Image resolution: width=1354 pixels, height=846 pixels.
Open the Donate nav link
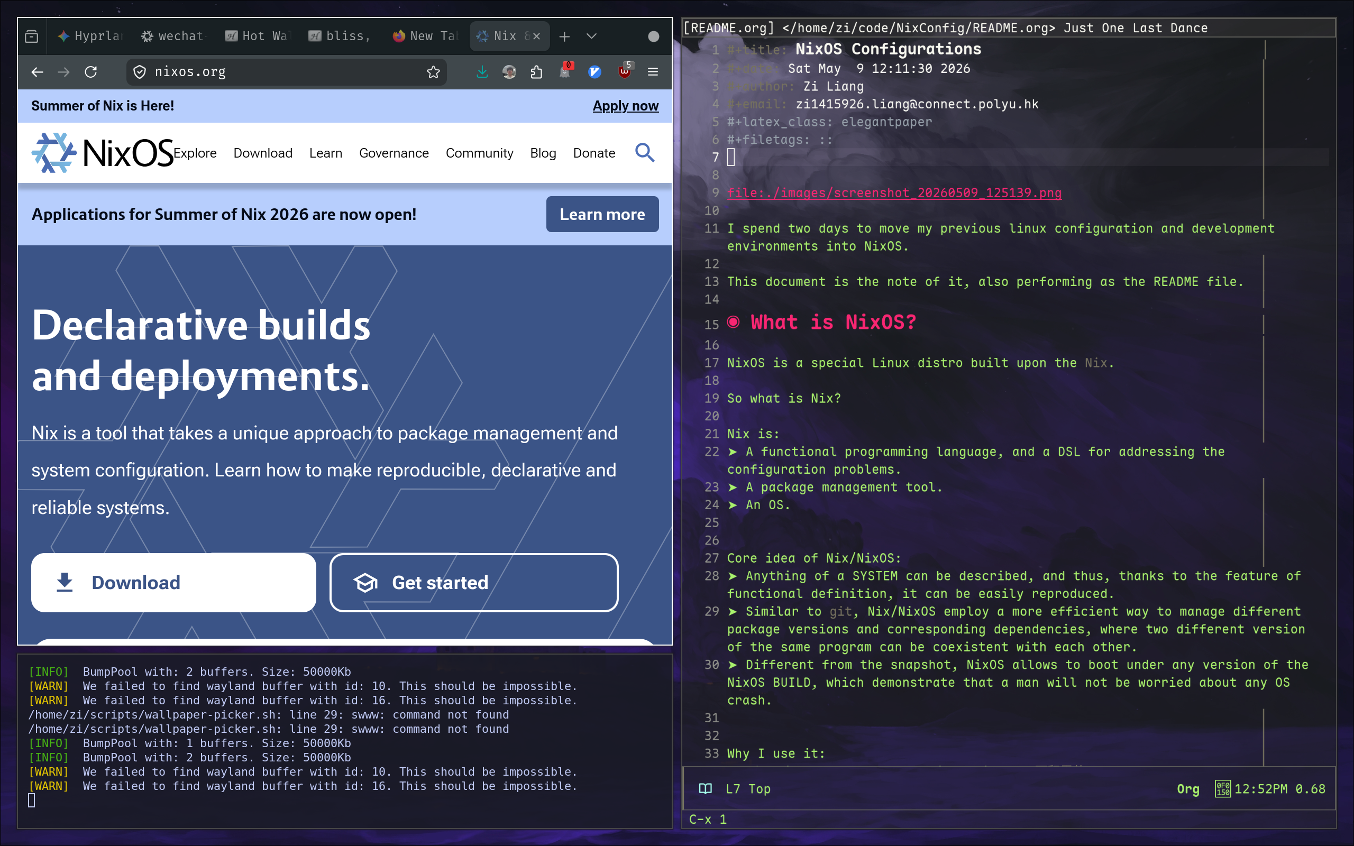tap(594, 153)
